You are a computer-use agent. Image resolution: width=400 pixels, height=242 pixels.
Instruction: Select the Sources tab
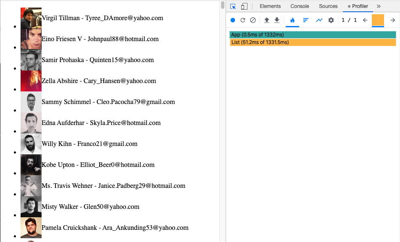pyautogui.click(x=328, y=6)
